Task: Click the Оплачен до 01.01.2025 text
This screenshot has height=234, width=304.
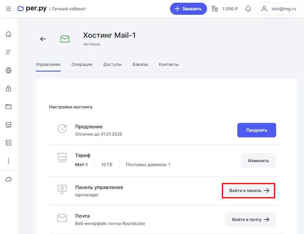Action: (x=98, y=134)
